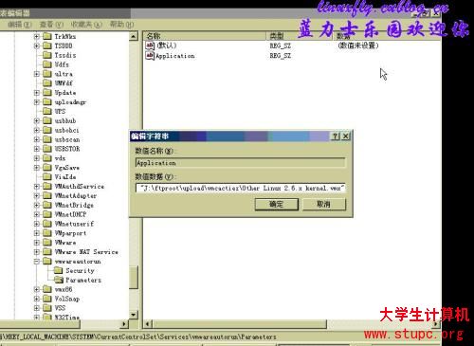
Task: Expand the VMnetBridge tree node
Action: (x=37, y=205)
